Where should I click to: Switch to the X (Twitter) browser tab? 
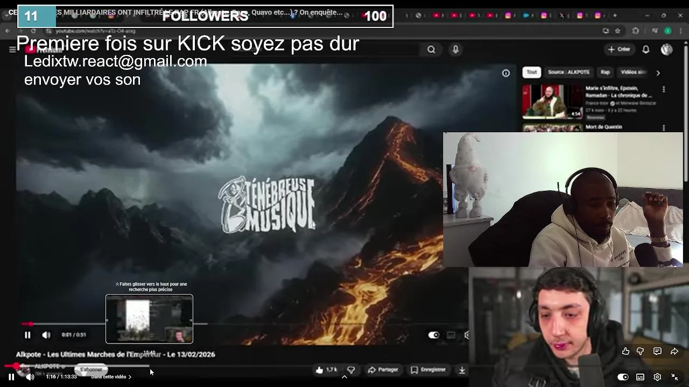click(562, 16)
